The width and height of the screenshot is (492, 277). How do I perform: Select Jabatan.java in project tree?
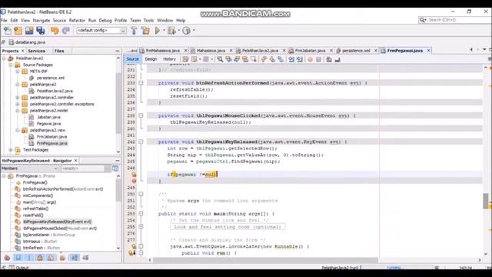pos(48,117)
